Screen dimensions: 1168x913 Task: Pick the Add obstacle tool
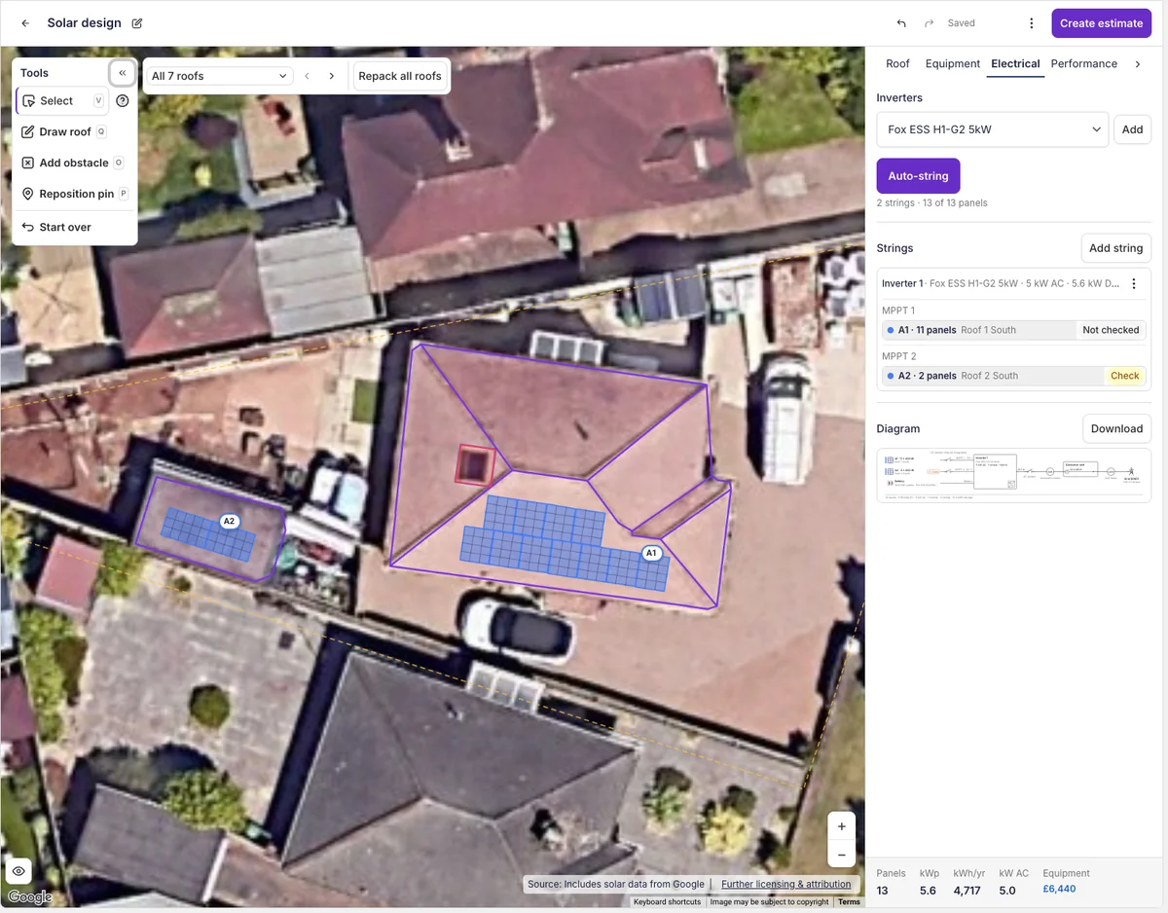(73, 164)
